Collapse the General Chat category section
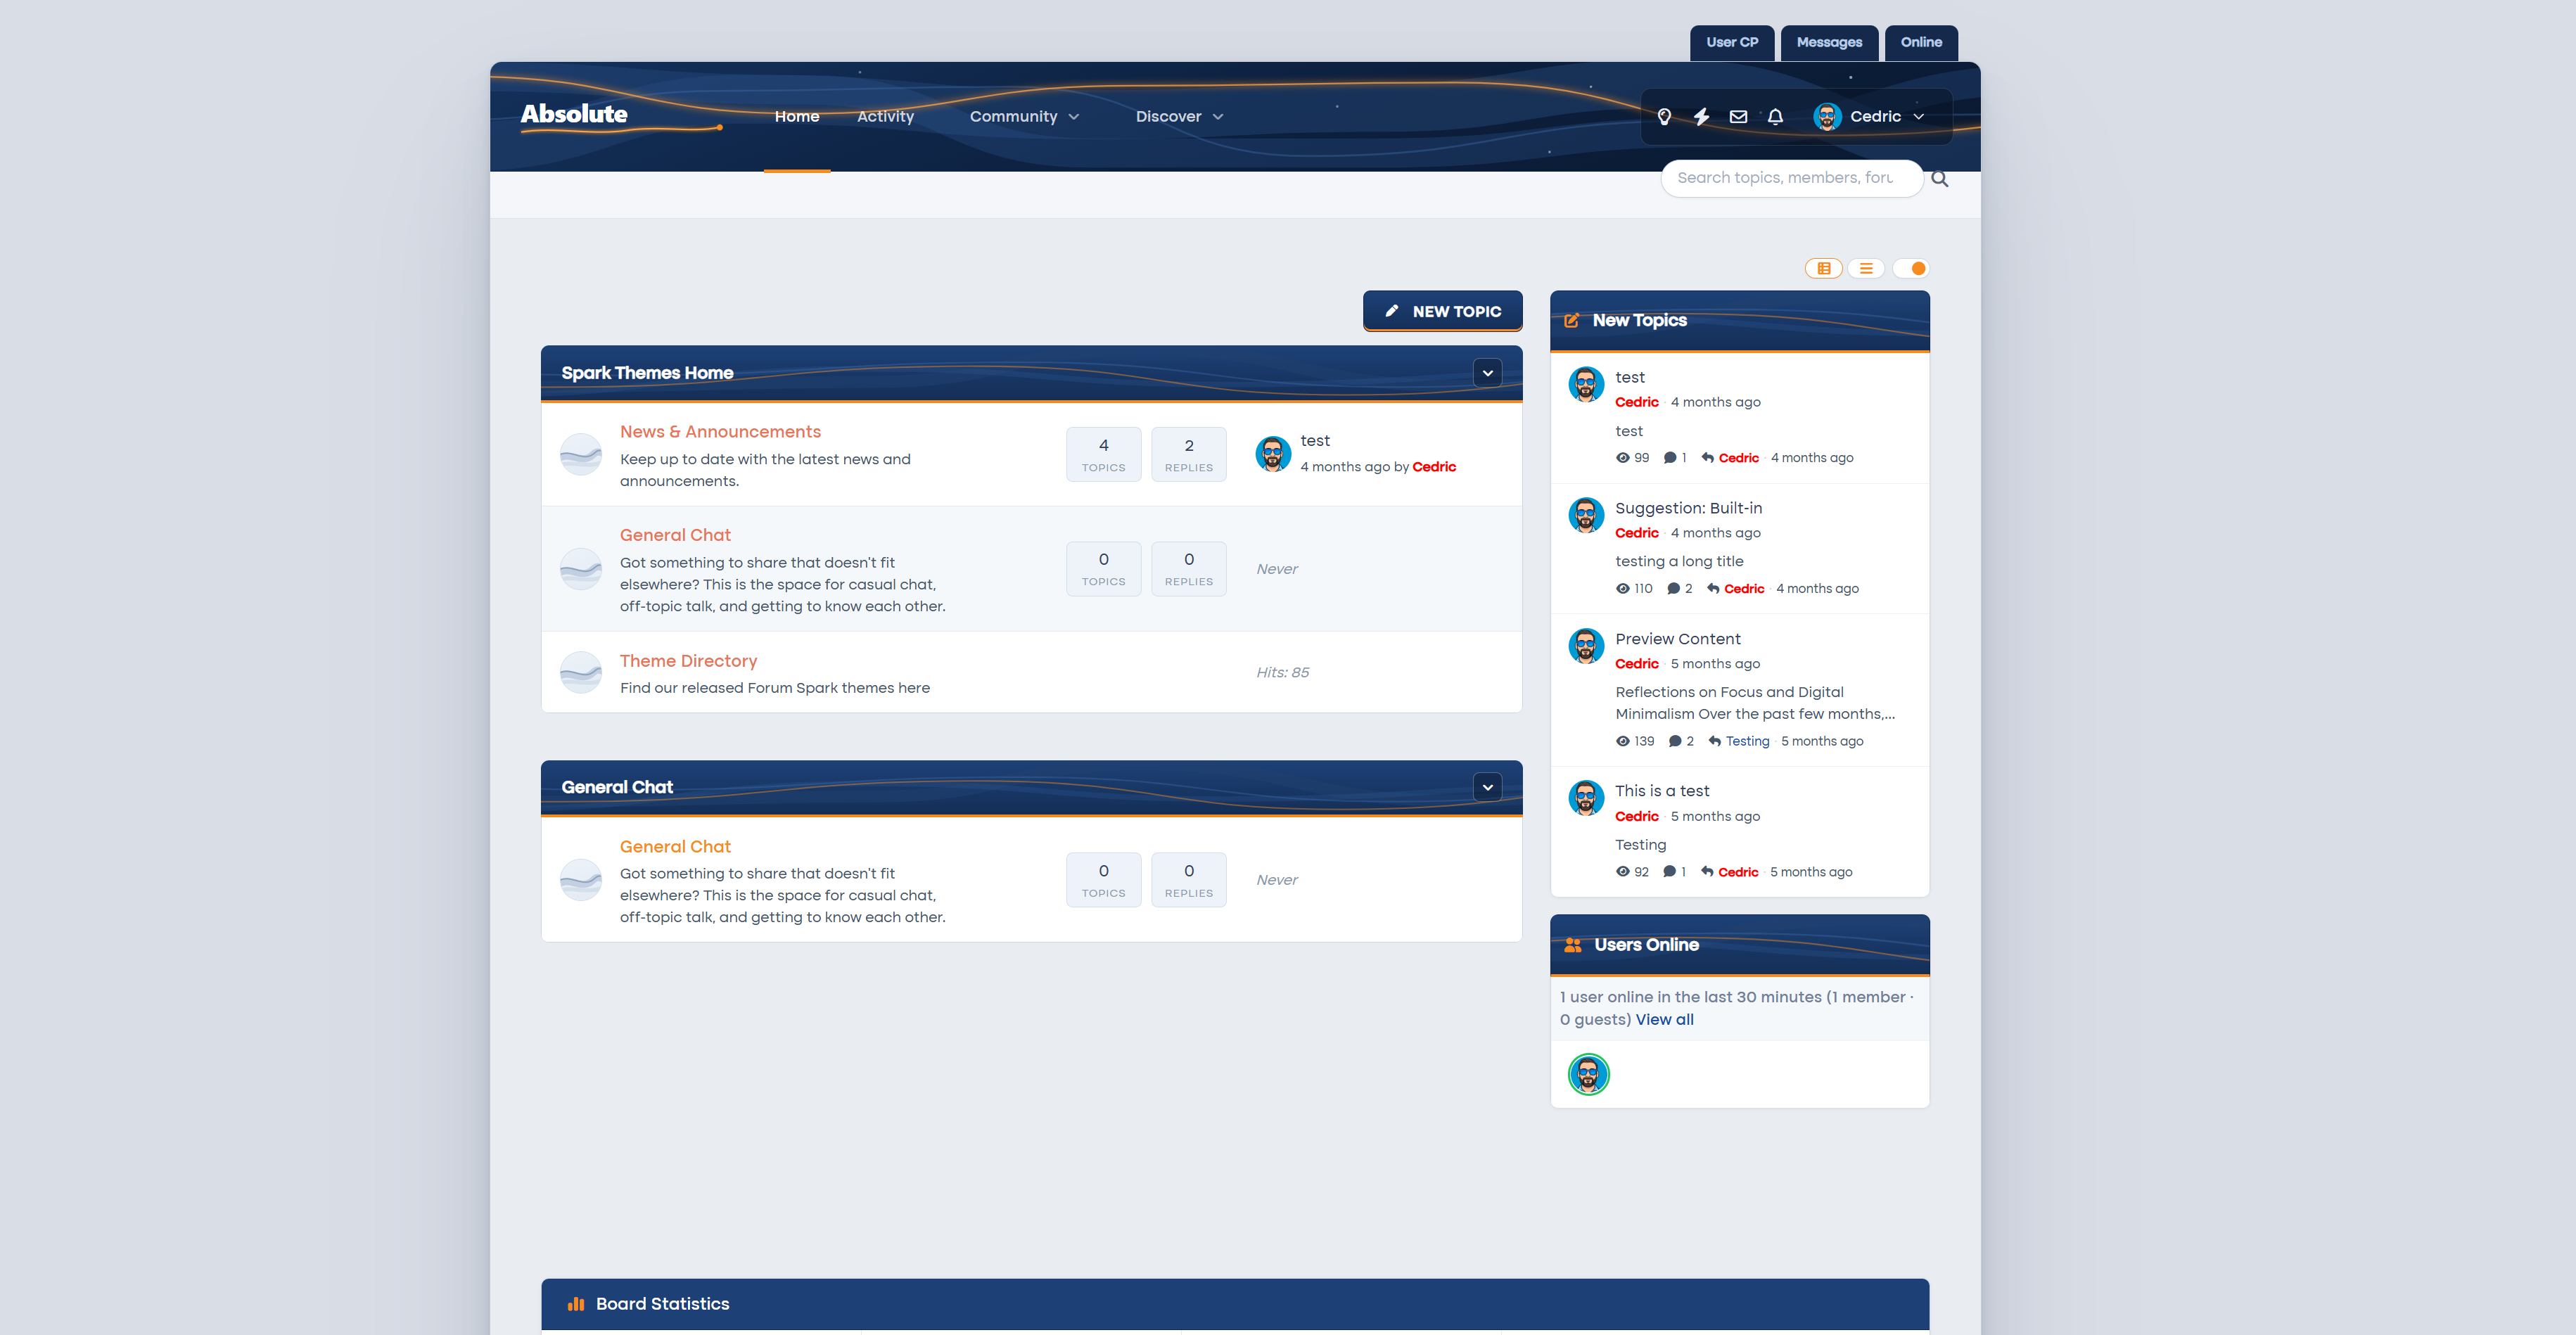This screenshot has width=2576, height=1335. point(1488,788)
